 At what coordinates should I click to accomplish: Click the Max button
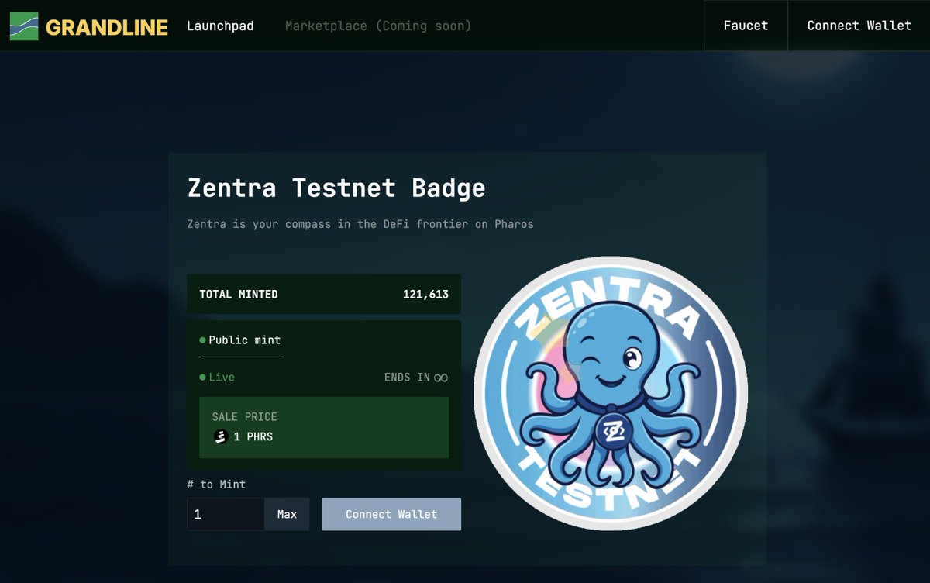[287, 514]
